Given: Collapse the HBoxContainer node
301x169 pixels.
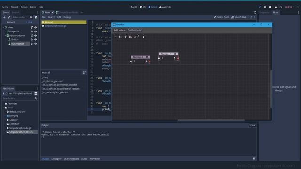Looking at the screenshot, I should click(5, 36).
